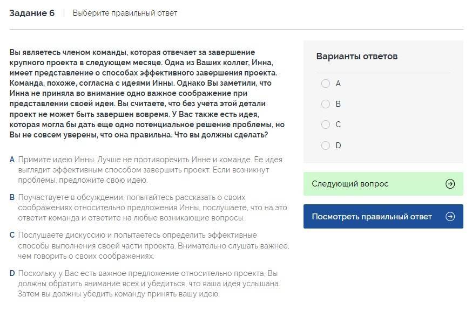This screenshot has width=472, height=311.
Task: Select radio button for answer B
Action: [325, 104]
